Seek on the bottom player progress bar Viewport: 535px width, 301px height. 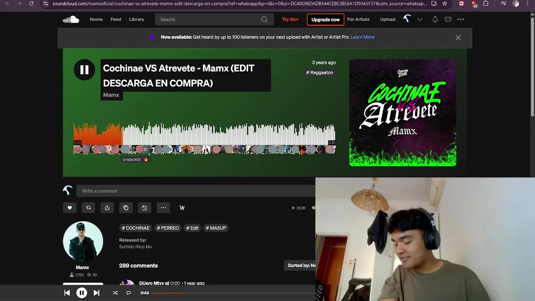233,293
